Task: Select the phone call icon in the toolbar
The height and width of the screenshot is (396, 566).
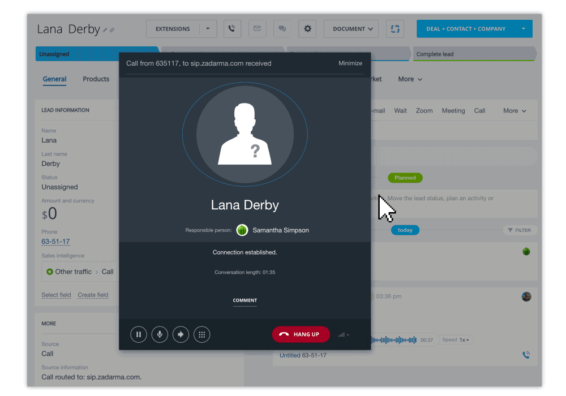Action: pos(232,28)
